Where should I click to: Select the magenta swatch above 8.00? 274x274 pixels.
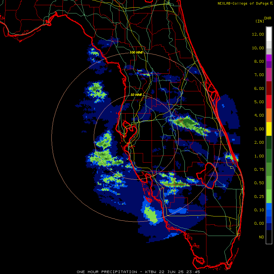pos(269,58)
